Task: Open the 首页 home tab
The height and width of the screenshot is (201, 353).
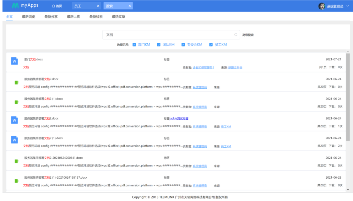Action: [57, 6]
